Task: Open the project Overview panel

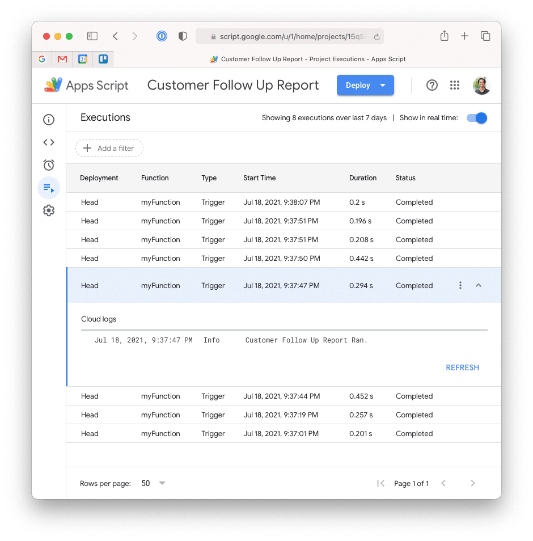Action: (x=48, y=120)
